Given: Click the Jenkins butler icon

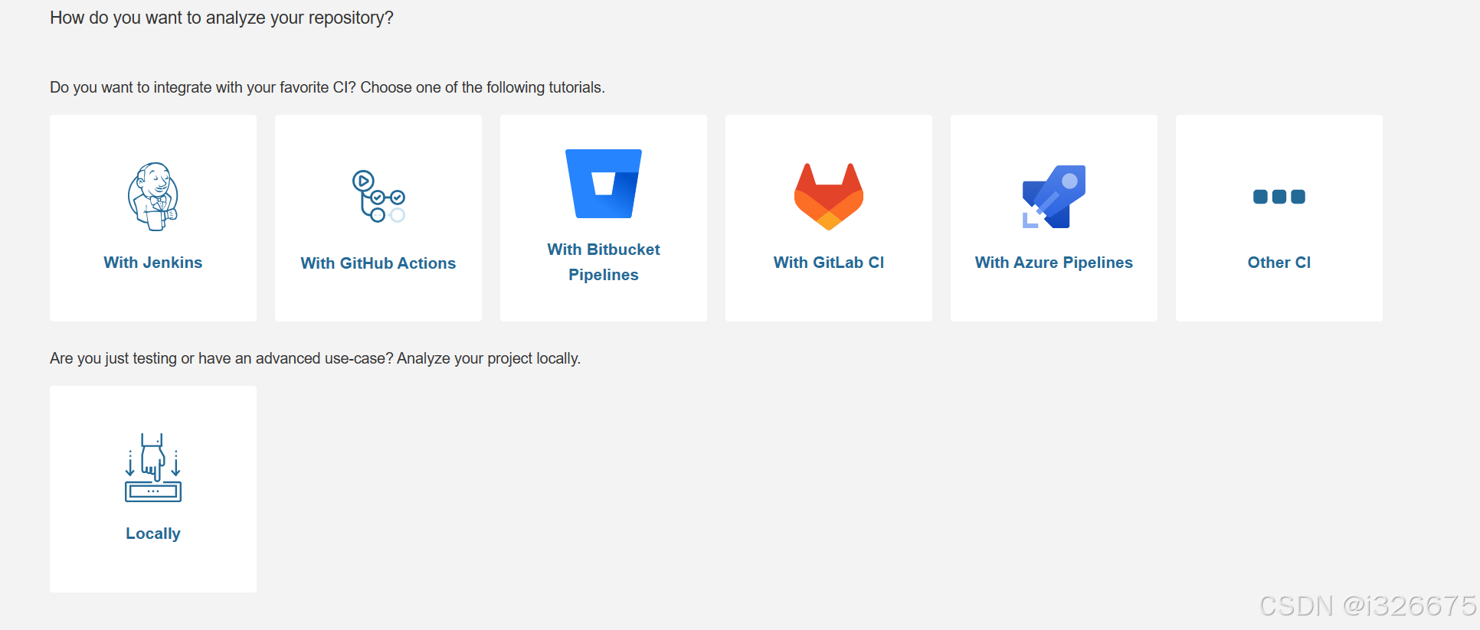Looking at the screenshot, I should [153, 197].
